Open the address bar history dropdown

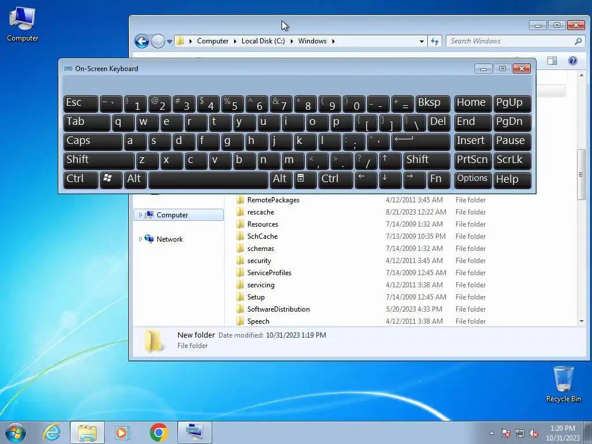click(x=421, y=41)
